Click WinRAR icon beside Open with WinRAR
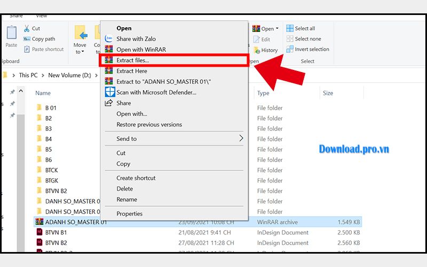The image size is (427, 267). point(109,49)
